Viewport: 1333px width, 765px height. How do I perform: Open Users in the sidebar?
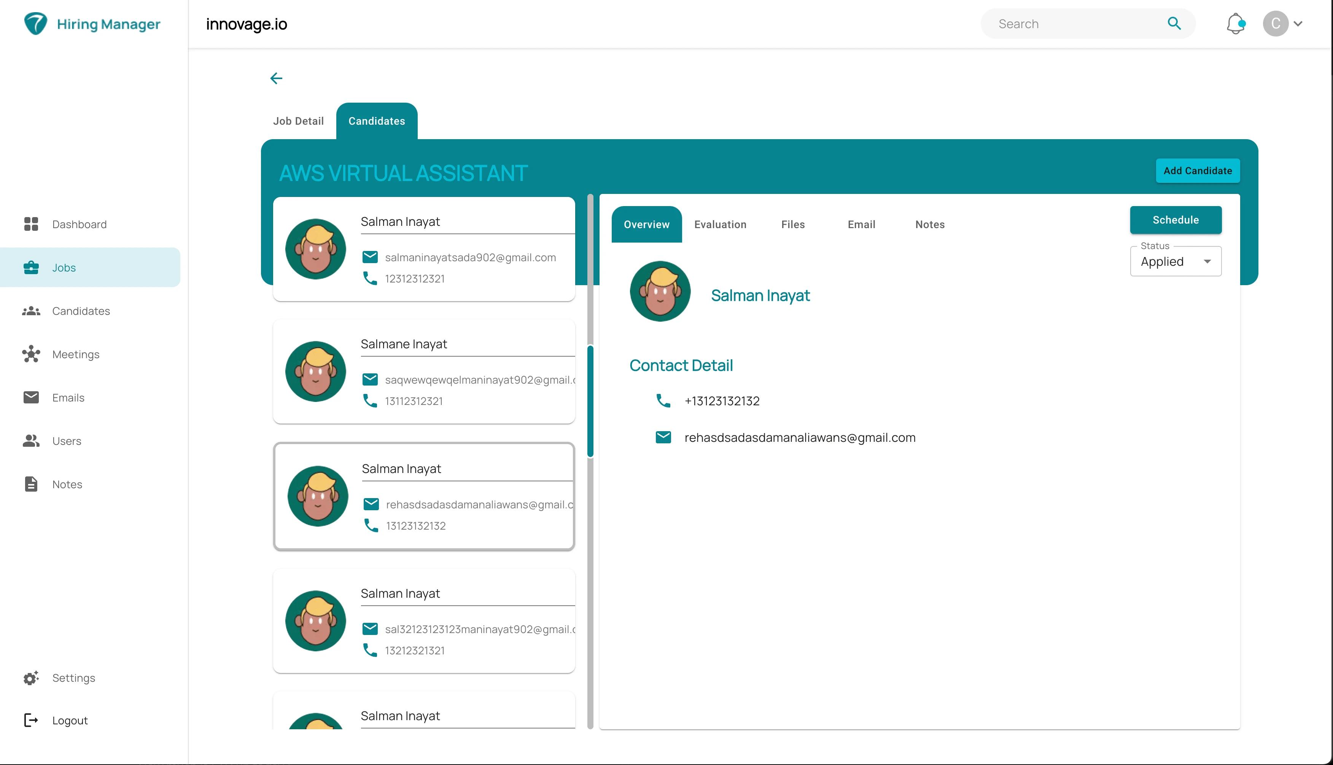[x=90, y=441]
